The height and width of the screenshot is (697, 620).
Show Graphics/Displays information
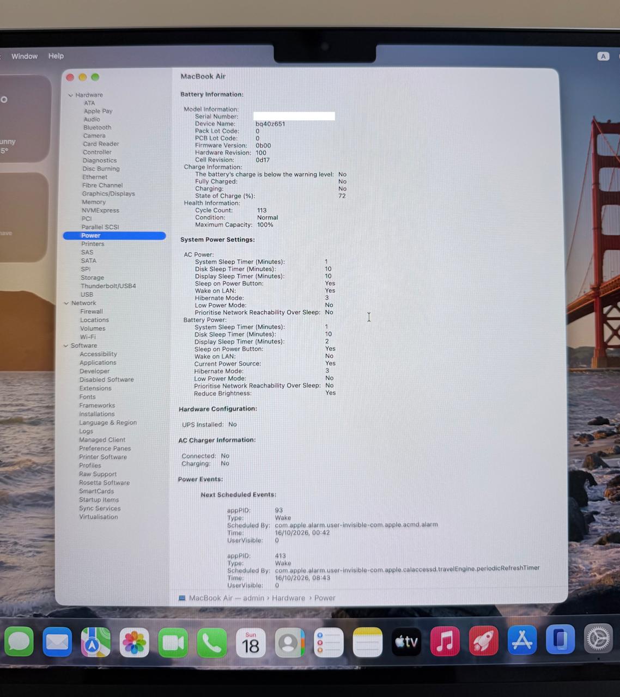[x=108, y=194]
